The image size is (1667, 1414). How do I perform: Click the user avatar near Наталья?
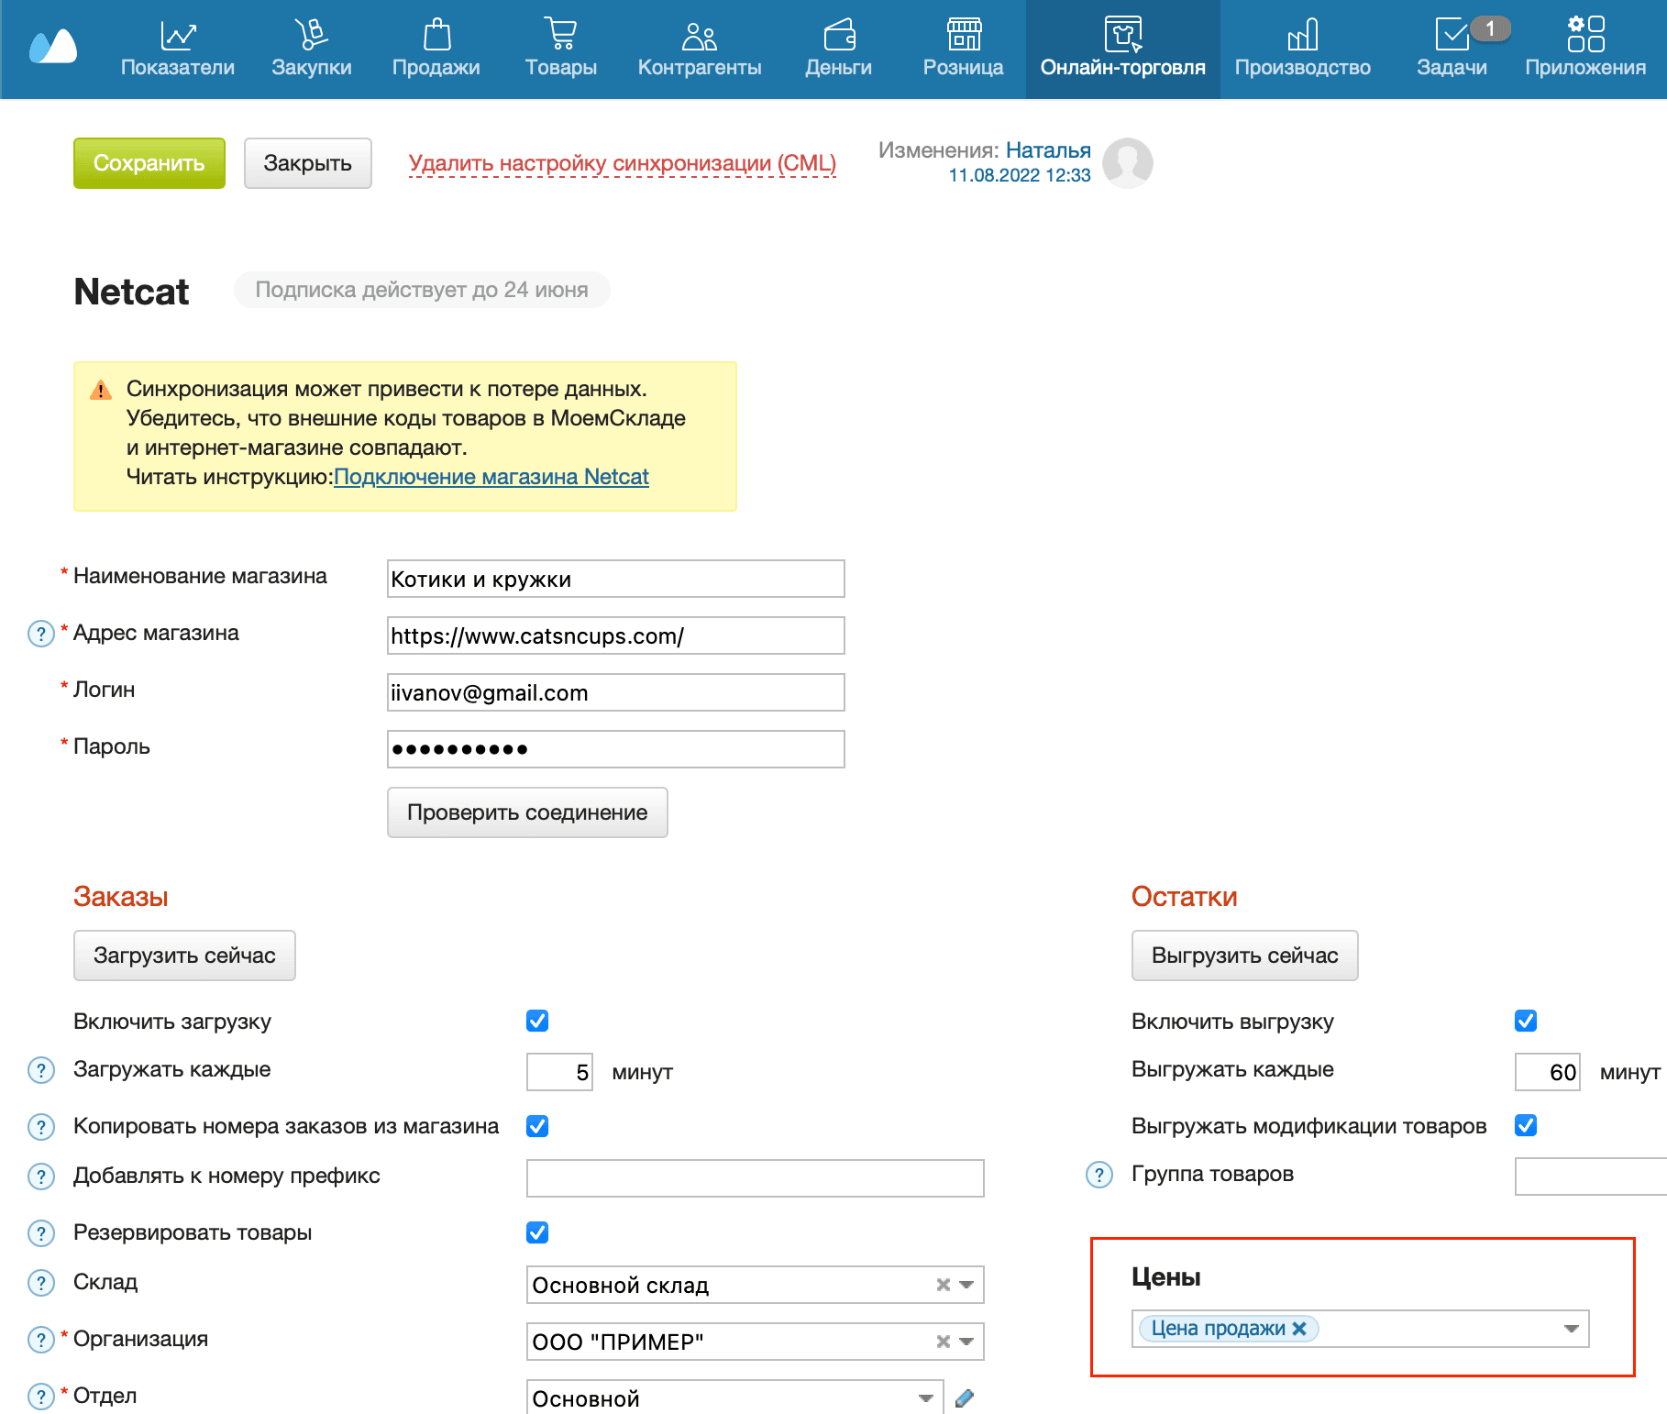click(1127, 163)
